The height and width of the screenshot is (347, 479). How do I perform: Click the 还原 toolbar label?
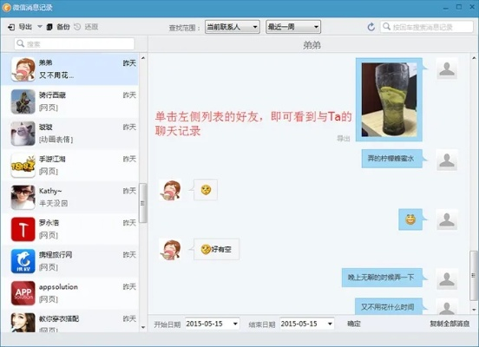click(91, 27)
